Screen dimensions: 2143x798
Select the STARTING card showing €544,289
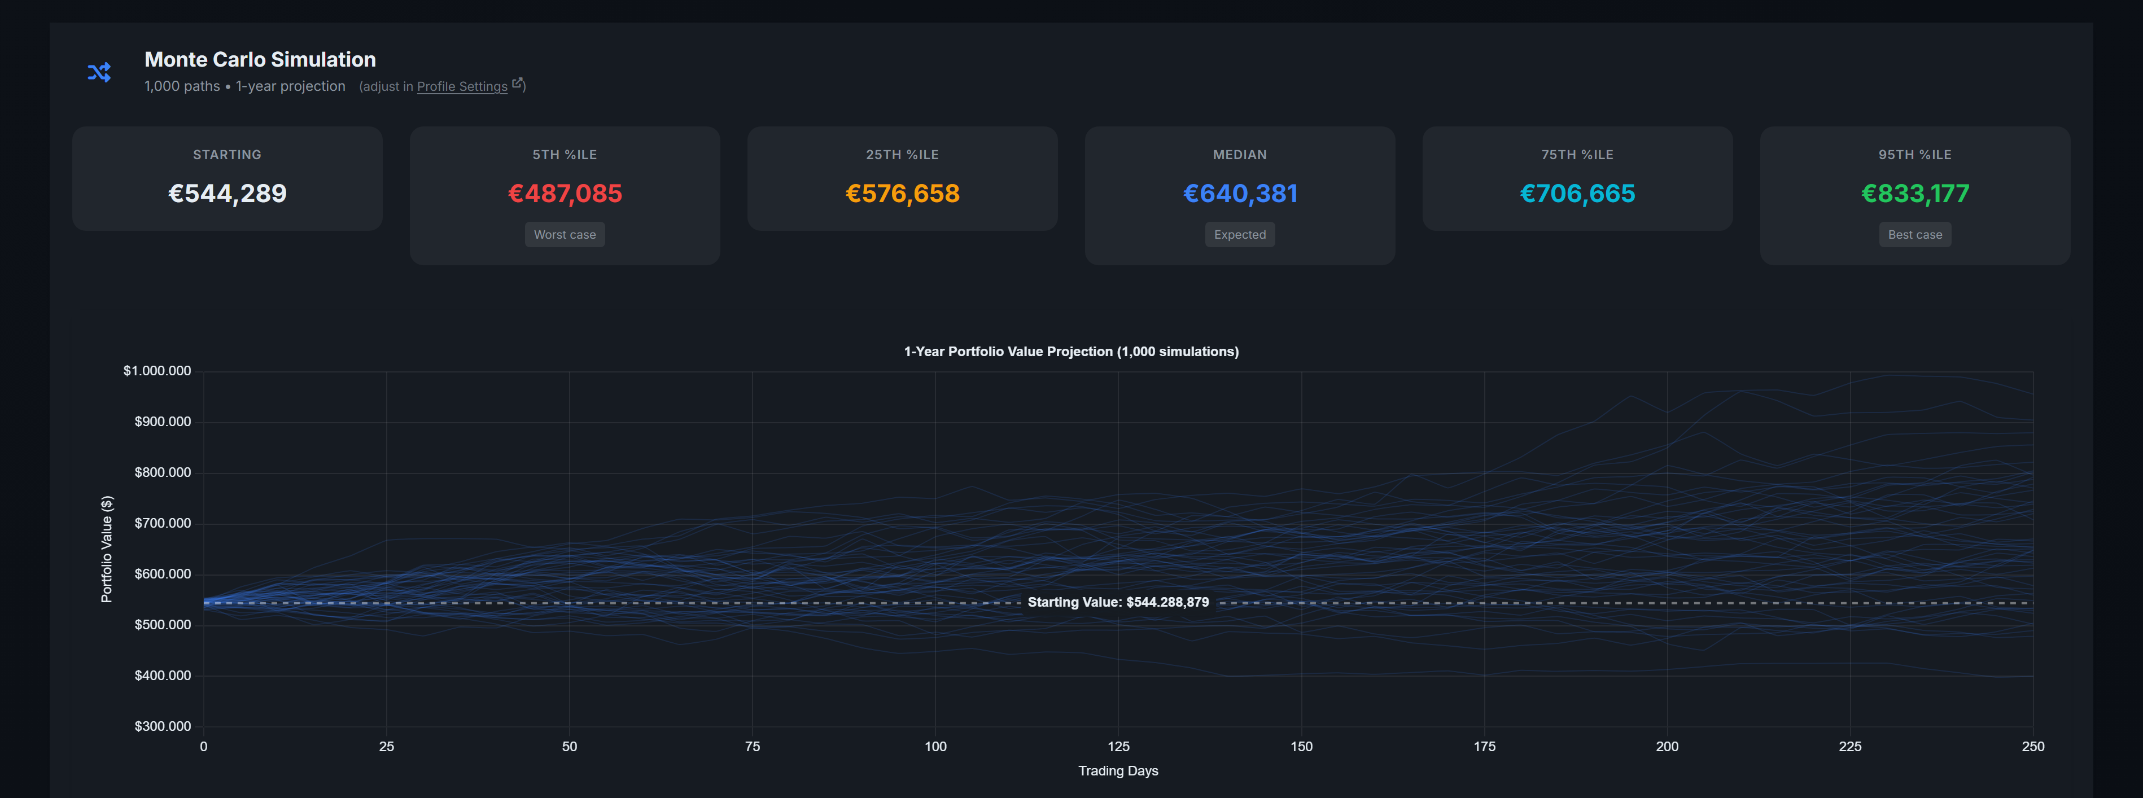tap(227, 178)
